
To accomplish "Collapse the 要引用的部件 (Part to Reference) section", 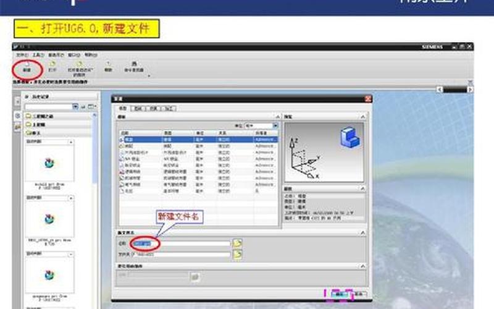I will point(362,266).
